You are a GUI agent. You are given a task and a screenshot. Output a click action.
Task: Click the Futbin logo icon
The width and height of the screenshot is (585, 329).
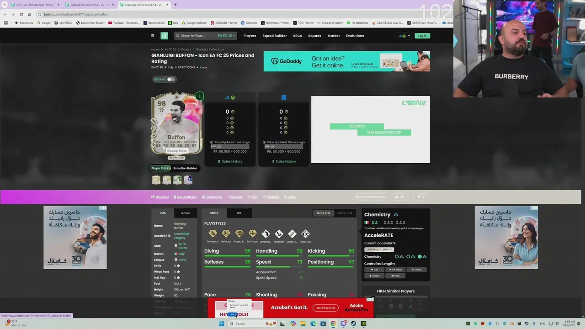(x=164, y=36)
